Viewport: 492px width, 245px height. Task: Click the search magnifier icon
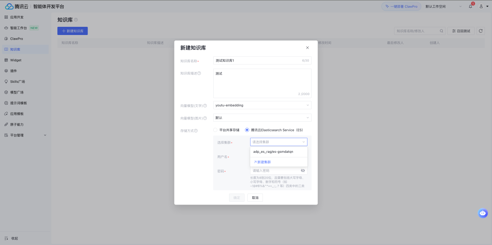pyautogui.click(x=441, y=31)
